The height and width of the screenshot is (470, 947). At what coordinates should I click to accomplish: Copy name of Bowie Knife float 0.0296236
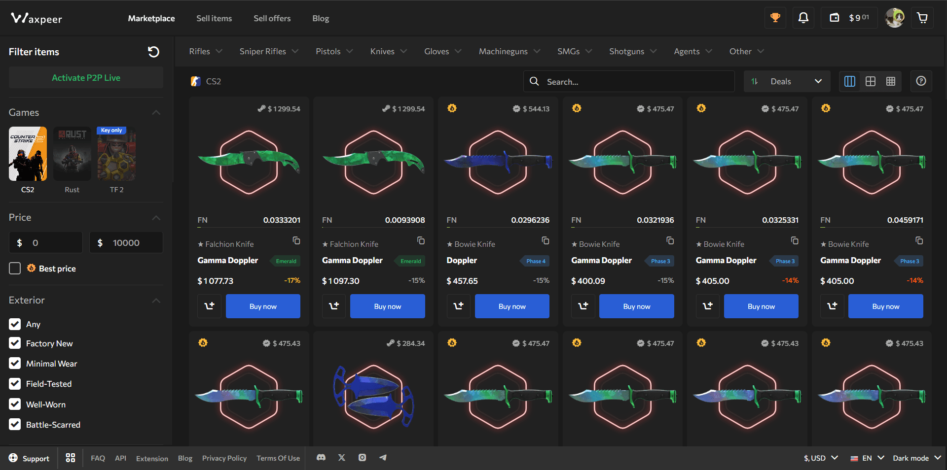click(546, 240)
